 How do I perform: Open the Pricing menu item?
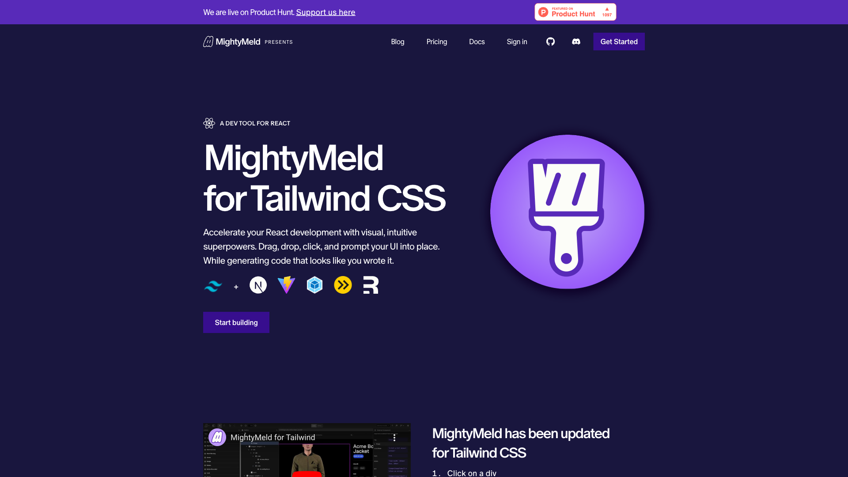[436, 42]
